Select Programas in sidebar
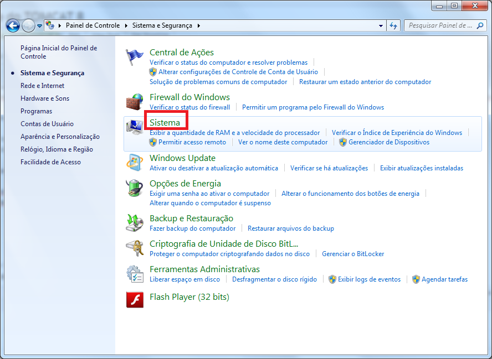The height and width of the screenshot is (359, 492). [x=37, y=111]
